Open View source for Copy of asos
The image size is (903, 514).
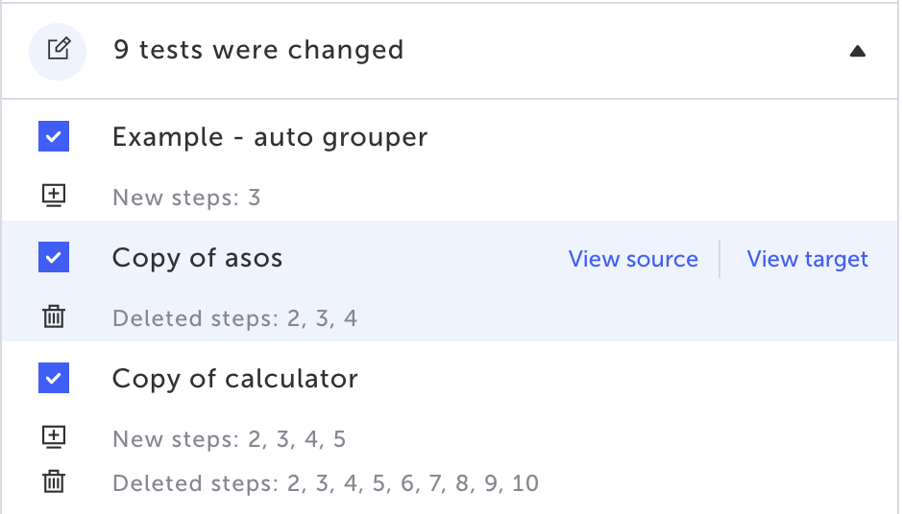tap(633, 259)
